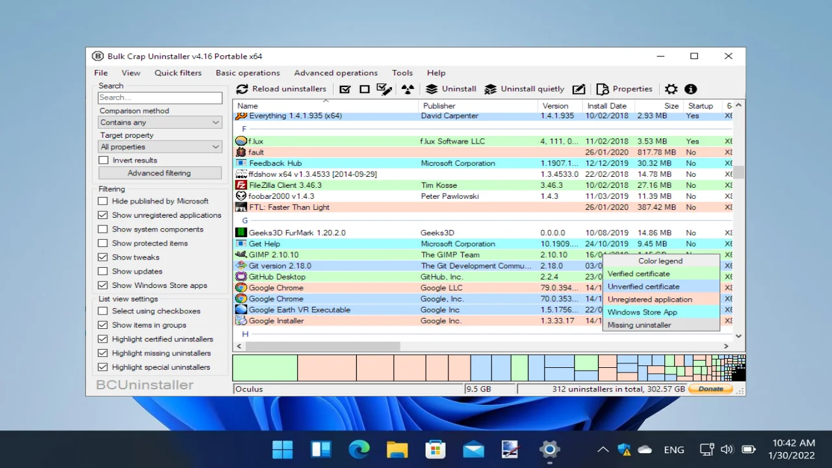Sort list by Install Date column header

(x=608, y=106)
